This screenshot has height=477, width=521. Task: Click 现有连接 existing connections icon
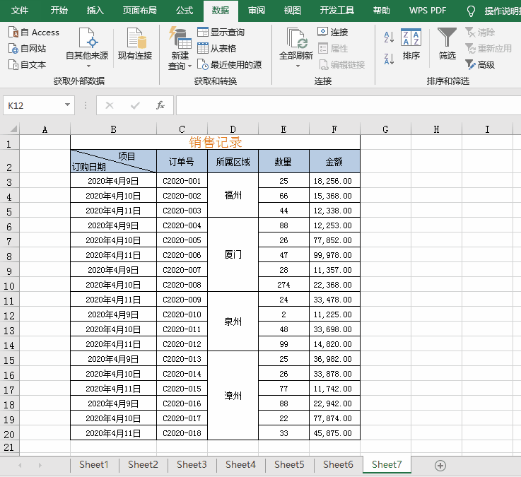[x=135, y=43]
